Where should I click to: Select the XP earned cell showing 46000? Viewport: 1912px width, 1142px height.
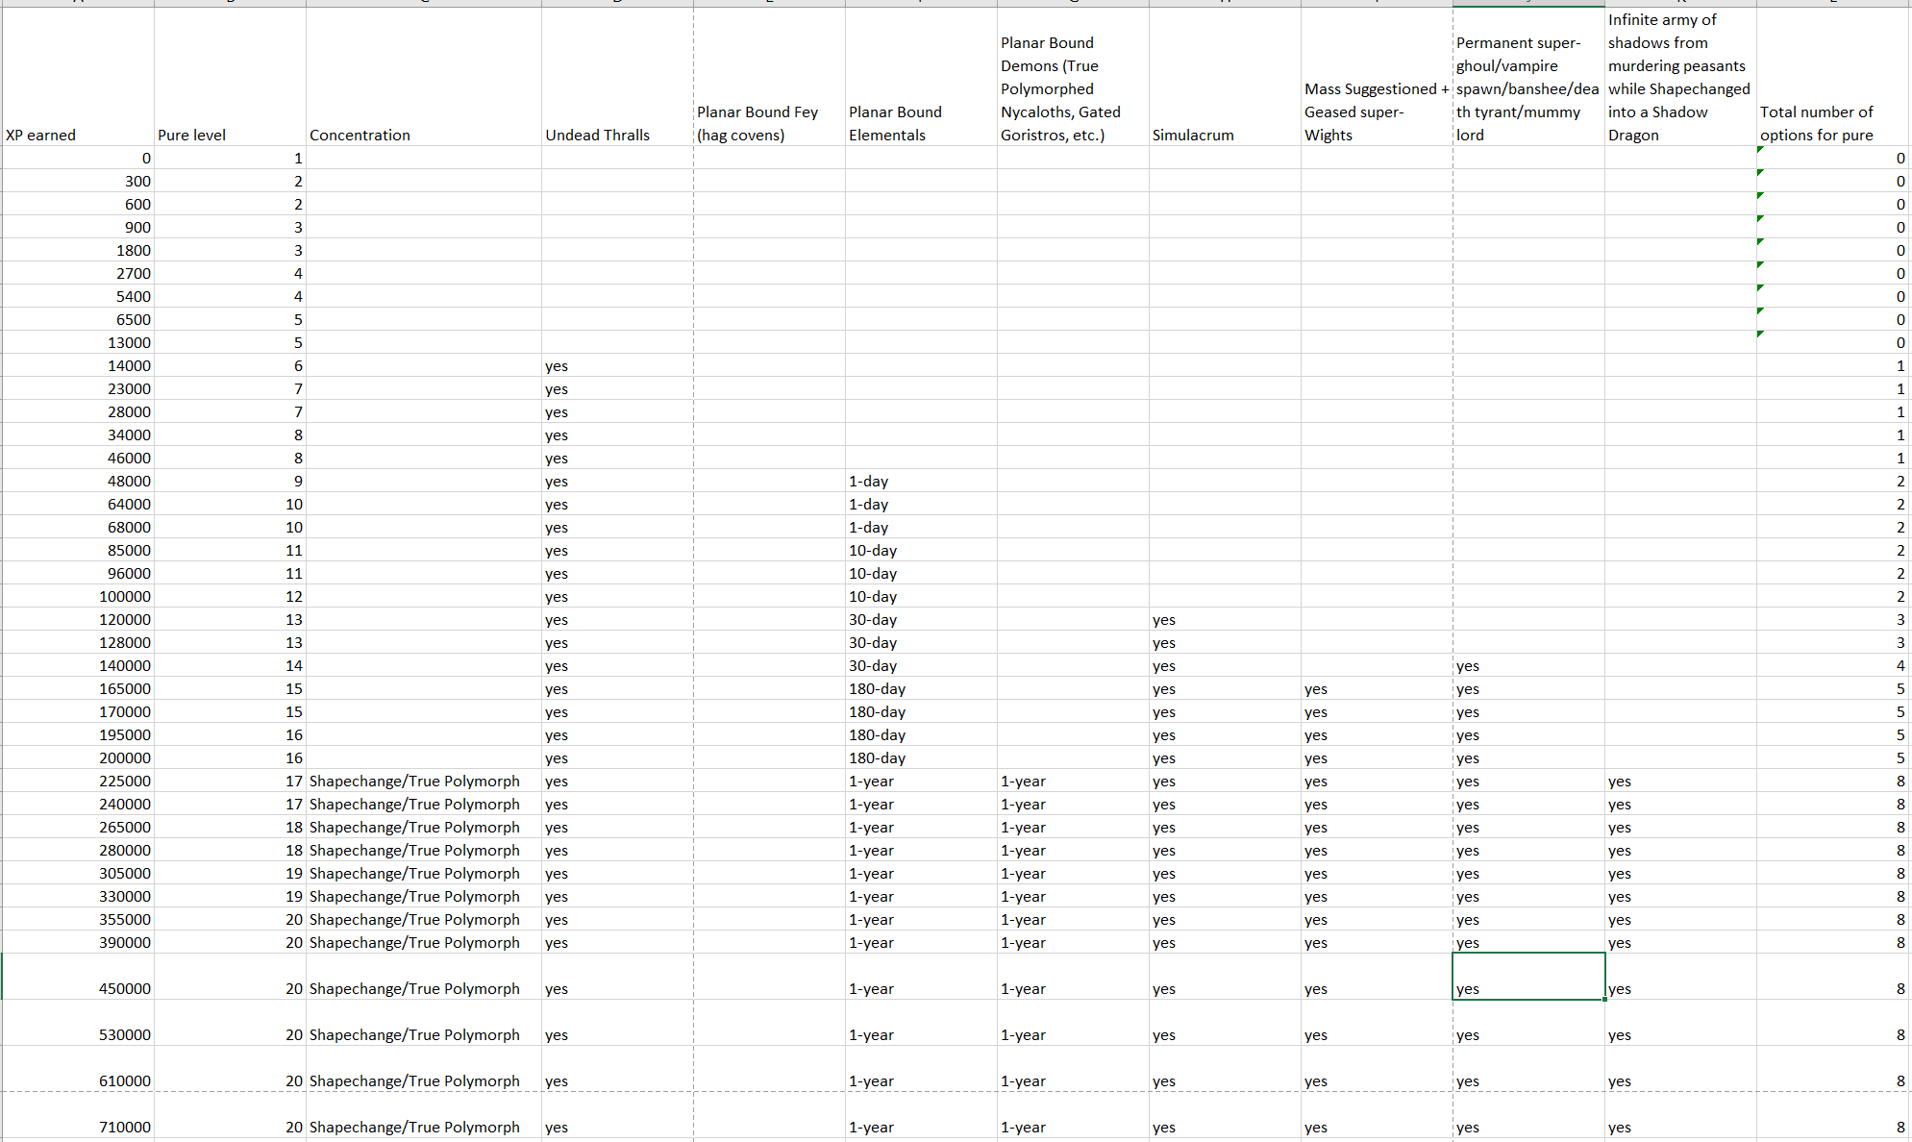click(78, 458)
